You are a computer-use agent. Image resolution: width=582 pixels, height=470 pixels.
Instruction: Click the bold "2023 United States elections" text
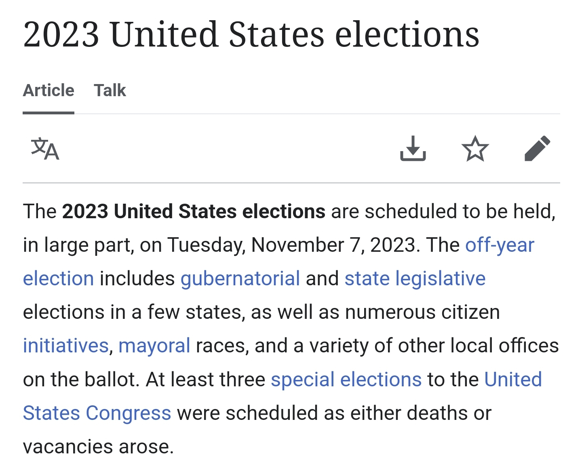point(194,212)
